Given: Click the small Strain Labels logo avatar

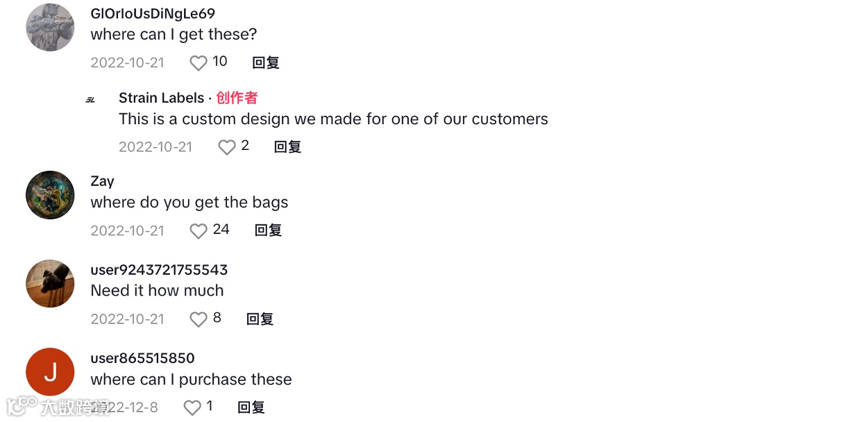Looking at the screenshot, I should click(x=90, y=100).
